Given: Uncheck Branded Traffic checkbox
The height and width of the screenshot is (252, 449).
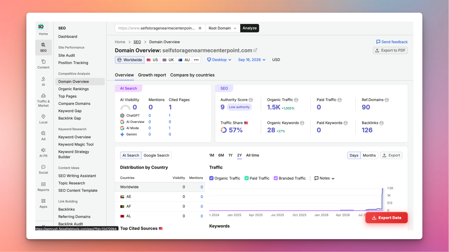Looking at the screenshot, I should tap(276, 178).
